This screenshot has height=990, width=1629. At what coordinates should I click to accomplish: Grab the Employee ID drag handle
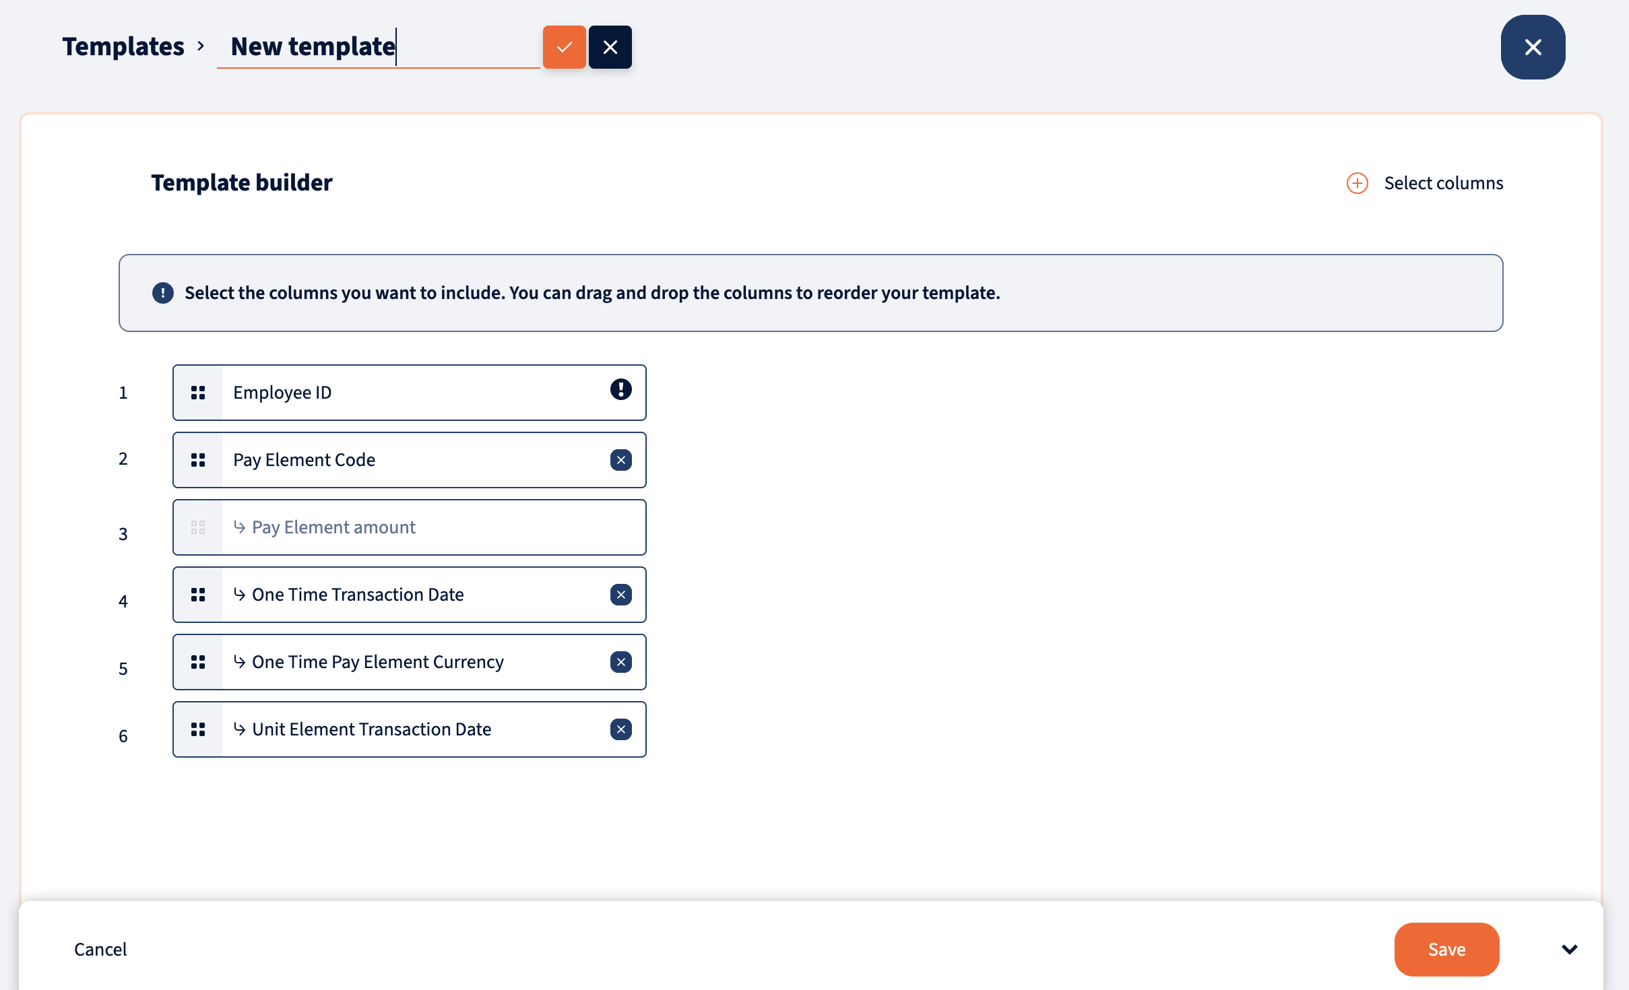coord(198,393)
